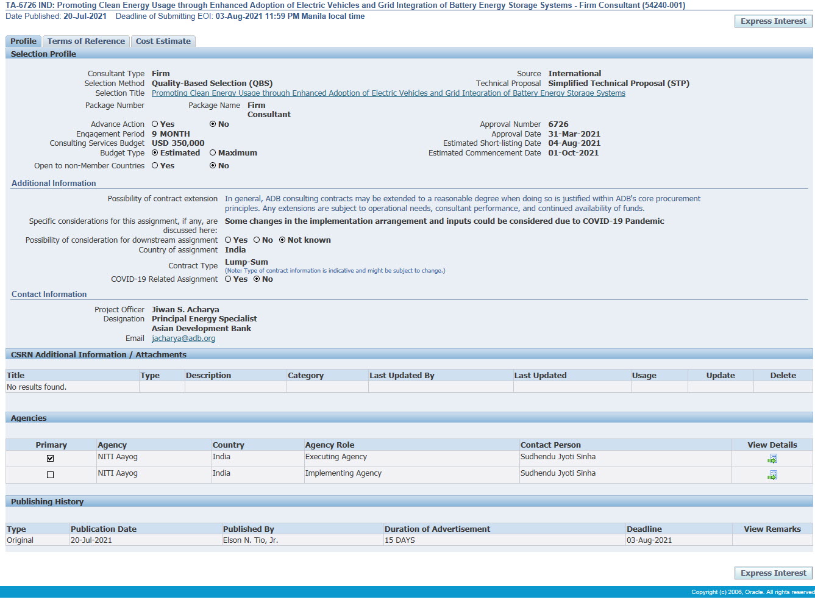The width and height of the screenshot is (815, 605).
Task: Check Primary box for Implementing Agency row
Action: (x=51, y=474)
